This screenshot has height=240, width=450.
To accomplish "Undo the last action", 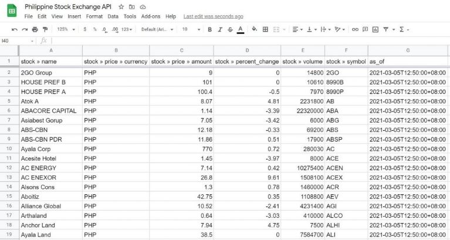I will pos(14,29).
